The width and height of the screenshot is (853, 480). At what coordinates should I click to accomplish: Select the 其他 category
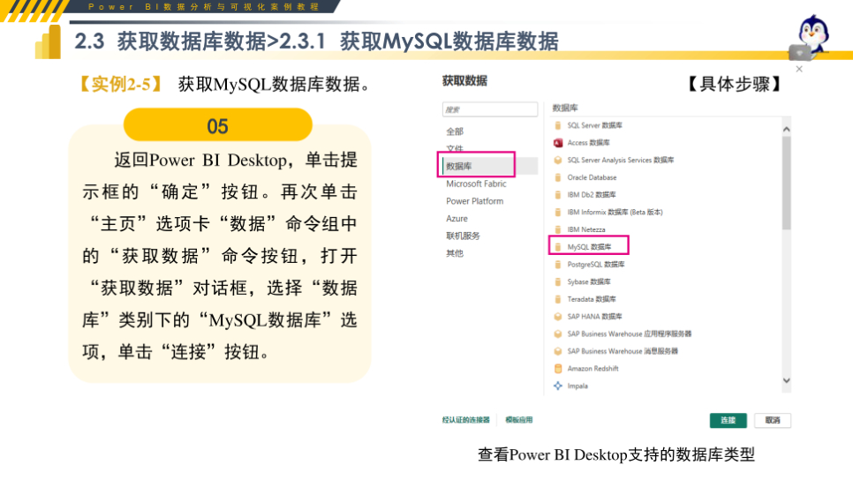455,253
